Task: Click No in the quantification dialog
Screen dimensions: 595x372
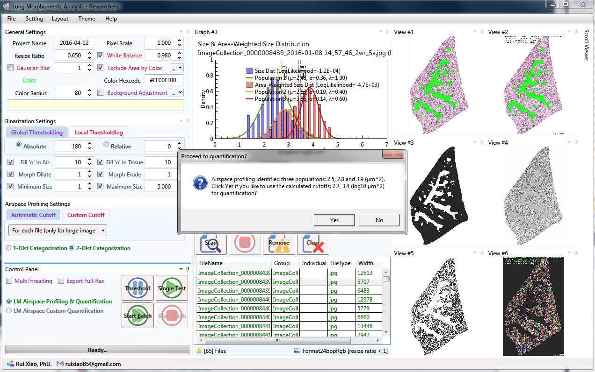Action: (379, 220)
